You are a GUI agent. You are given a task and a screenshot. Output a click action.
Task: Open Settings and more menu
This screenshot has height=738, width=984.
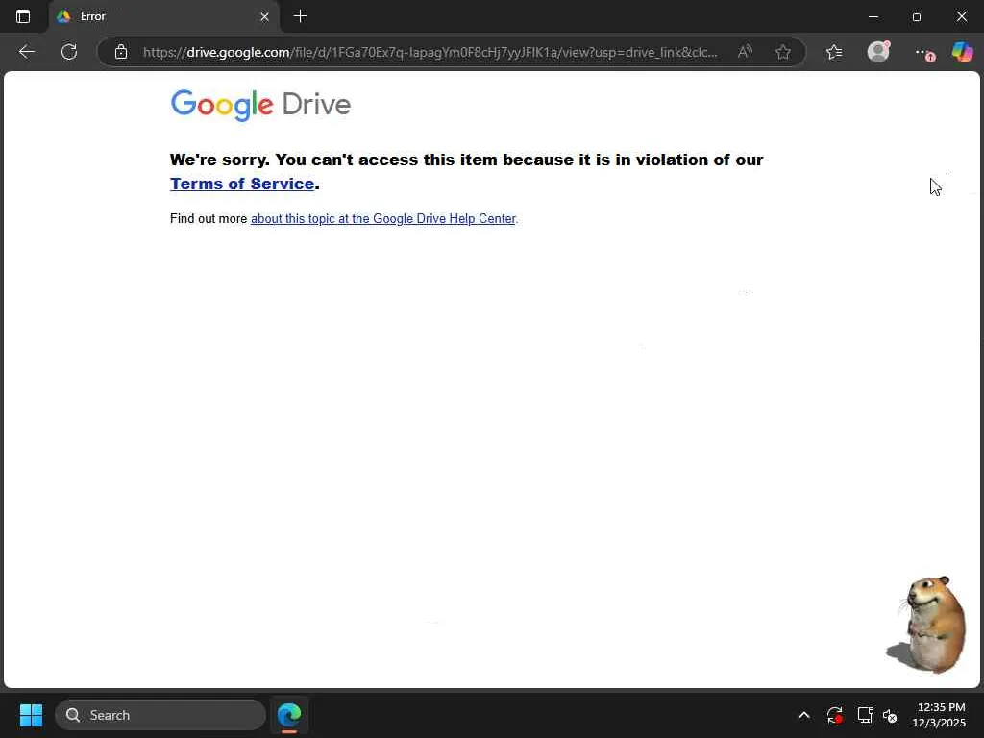923,53
